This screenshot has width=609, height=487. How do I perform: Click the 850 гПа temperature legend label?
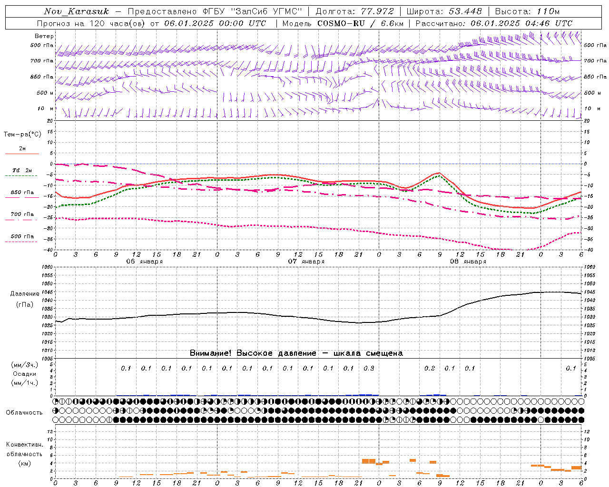pyautogui.click(x=22, y=193)
